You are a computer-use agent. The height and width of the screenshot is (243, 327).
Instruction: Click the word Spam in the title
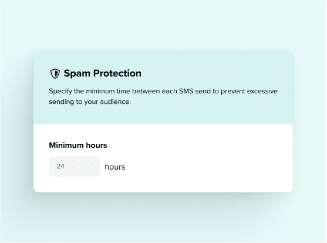point(77,74)
